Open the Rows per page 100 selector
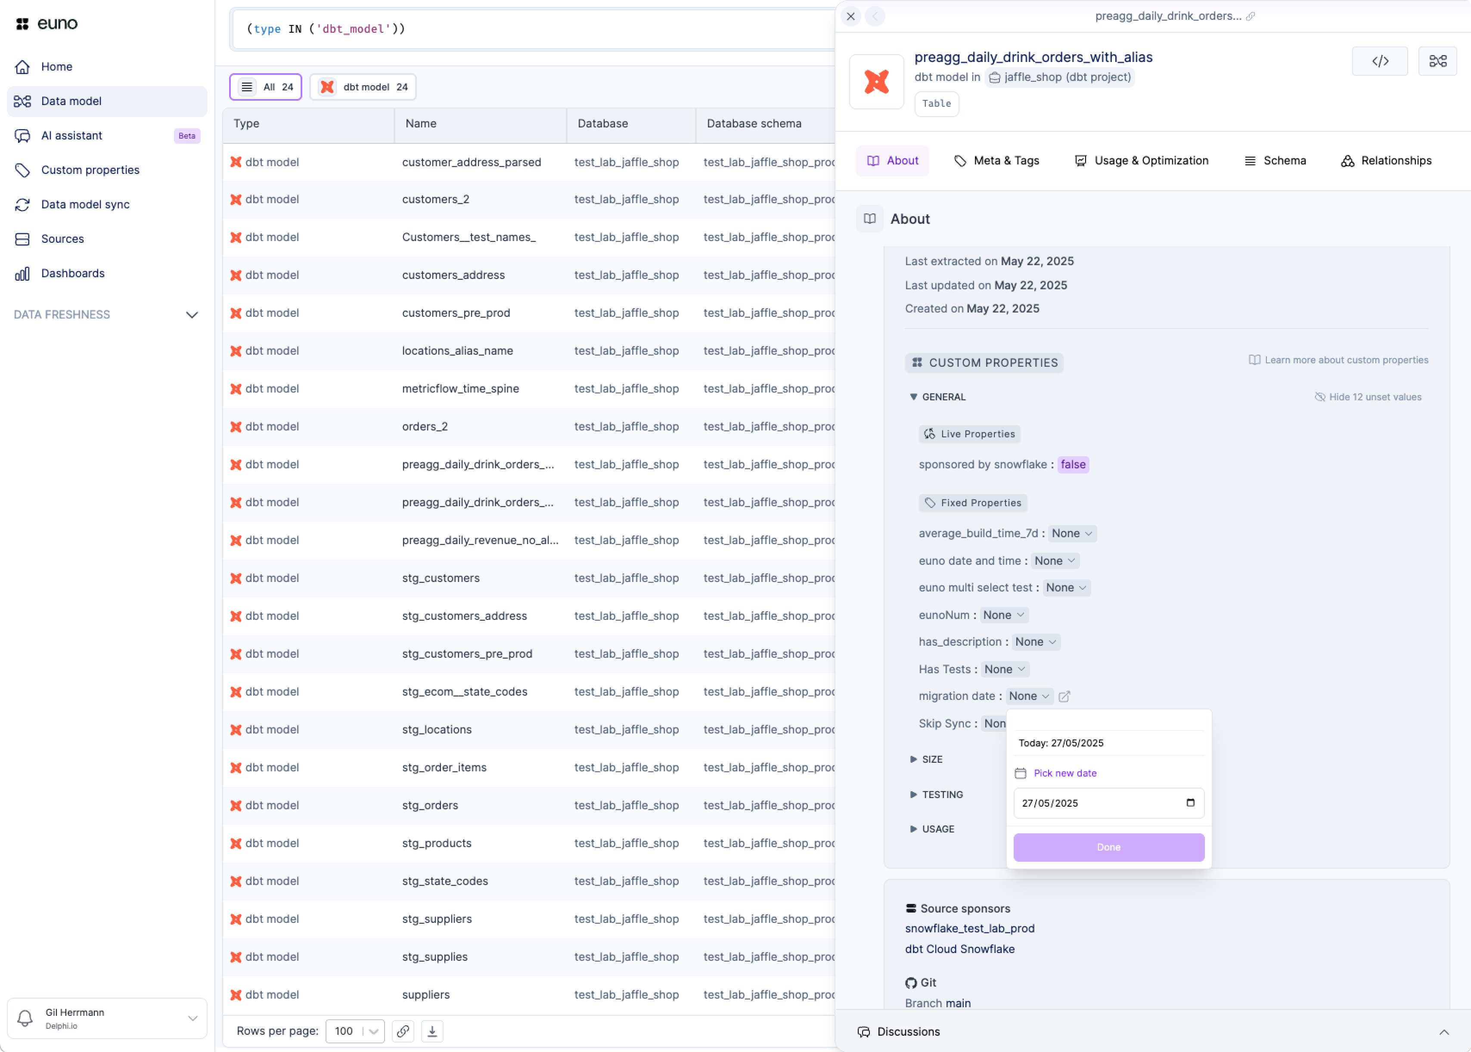 (355, 1030)
